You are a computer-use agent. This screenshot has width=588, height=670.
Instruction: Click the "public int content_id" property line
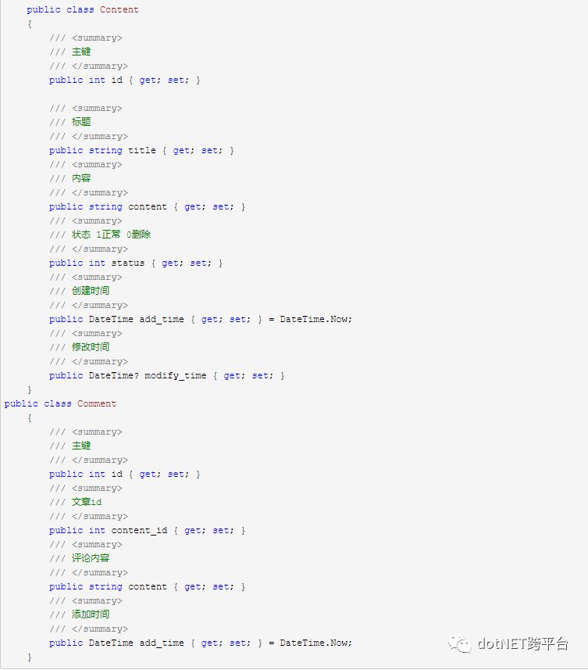tap(148, 530)
